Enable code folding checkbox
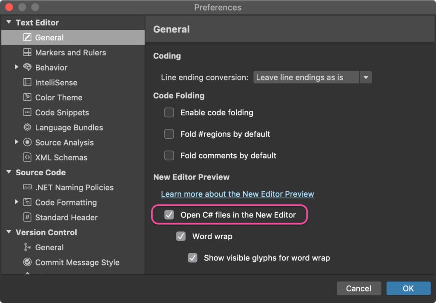 coord(169,113)
